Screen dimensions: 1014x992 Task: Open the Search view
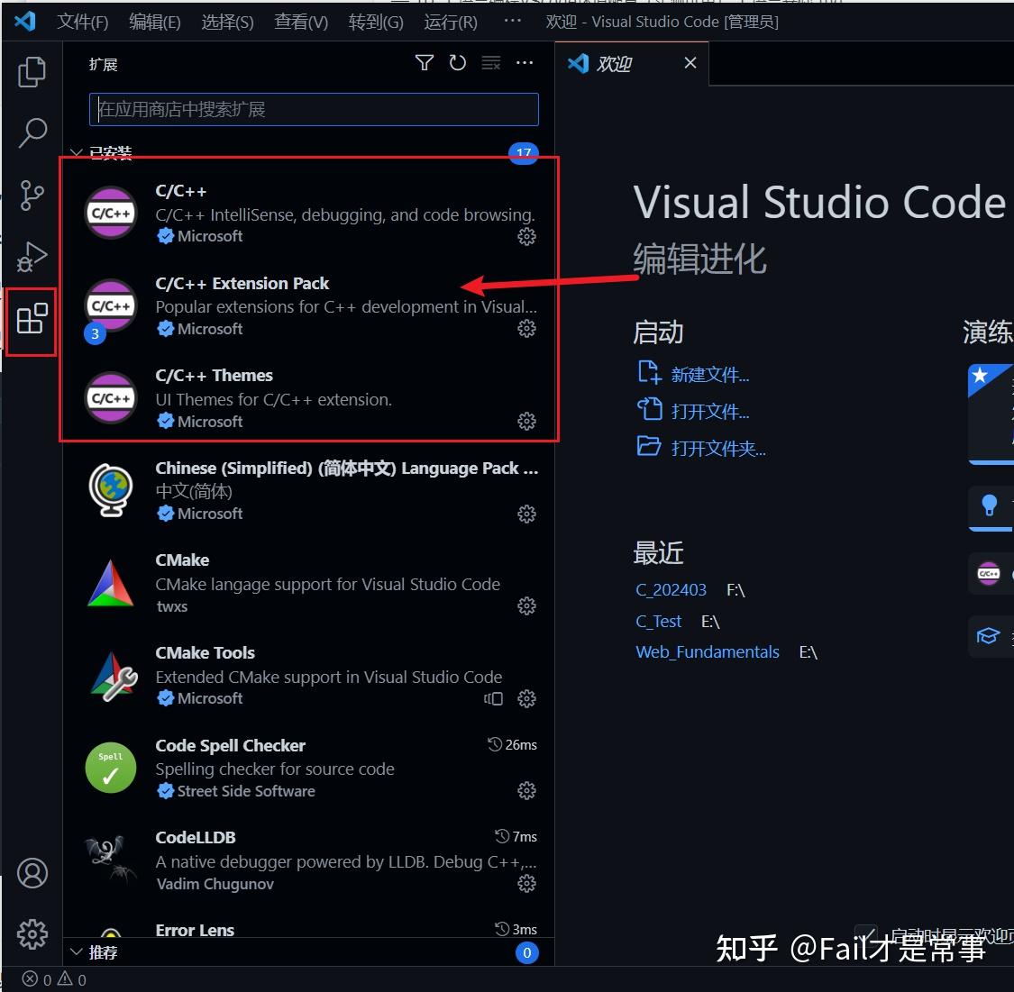point(32,132)
